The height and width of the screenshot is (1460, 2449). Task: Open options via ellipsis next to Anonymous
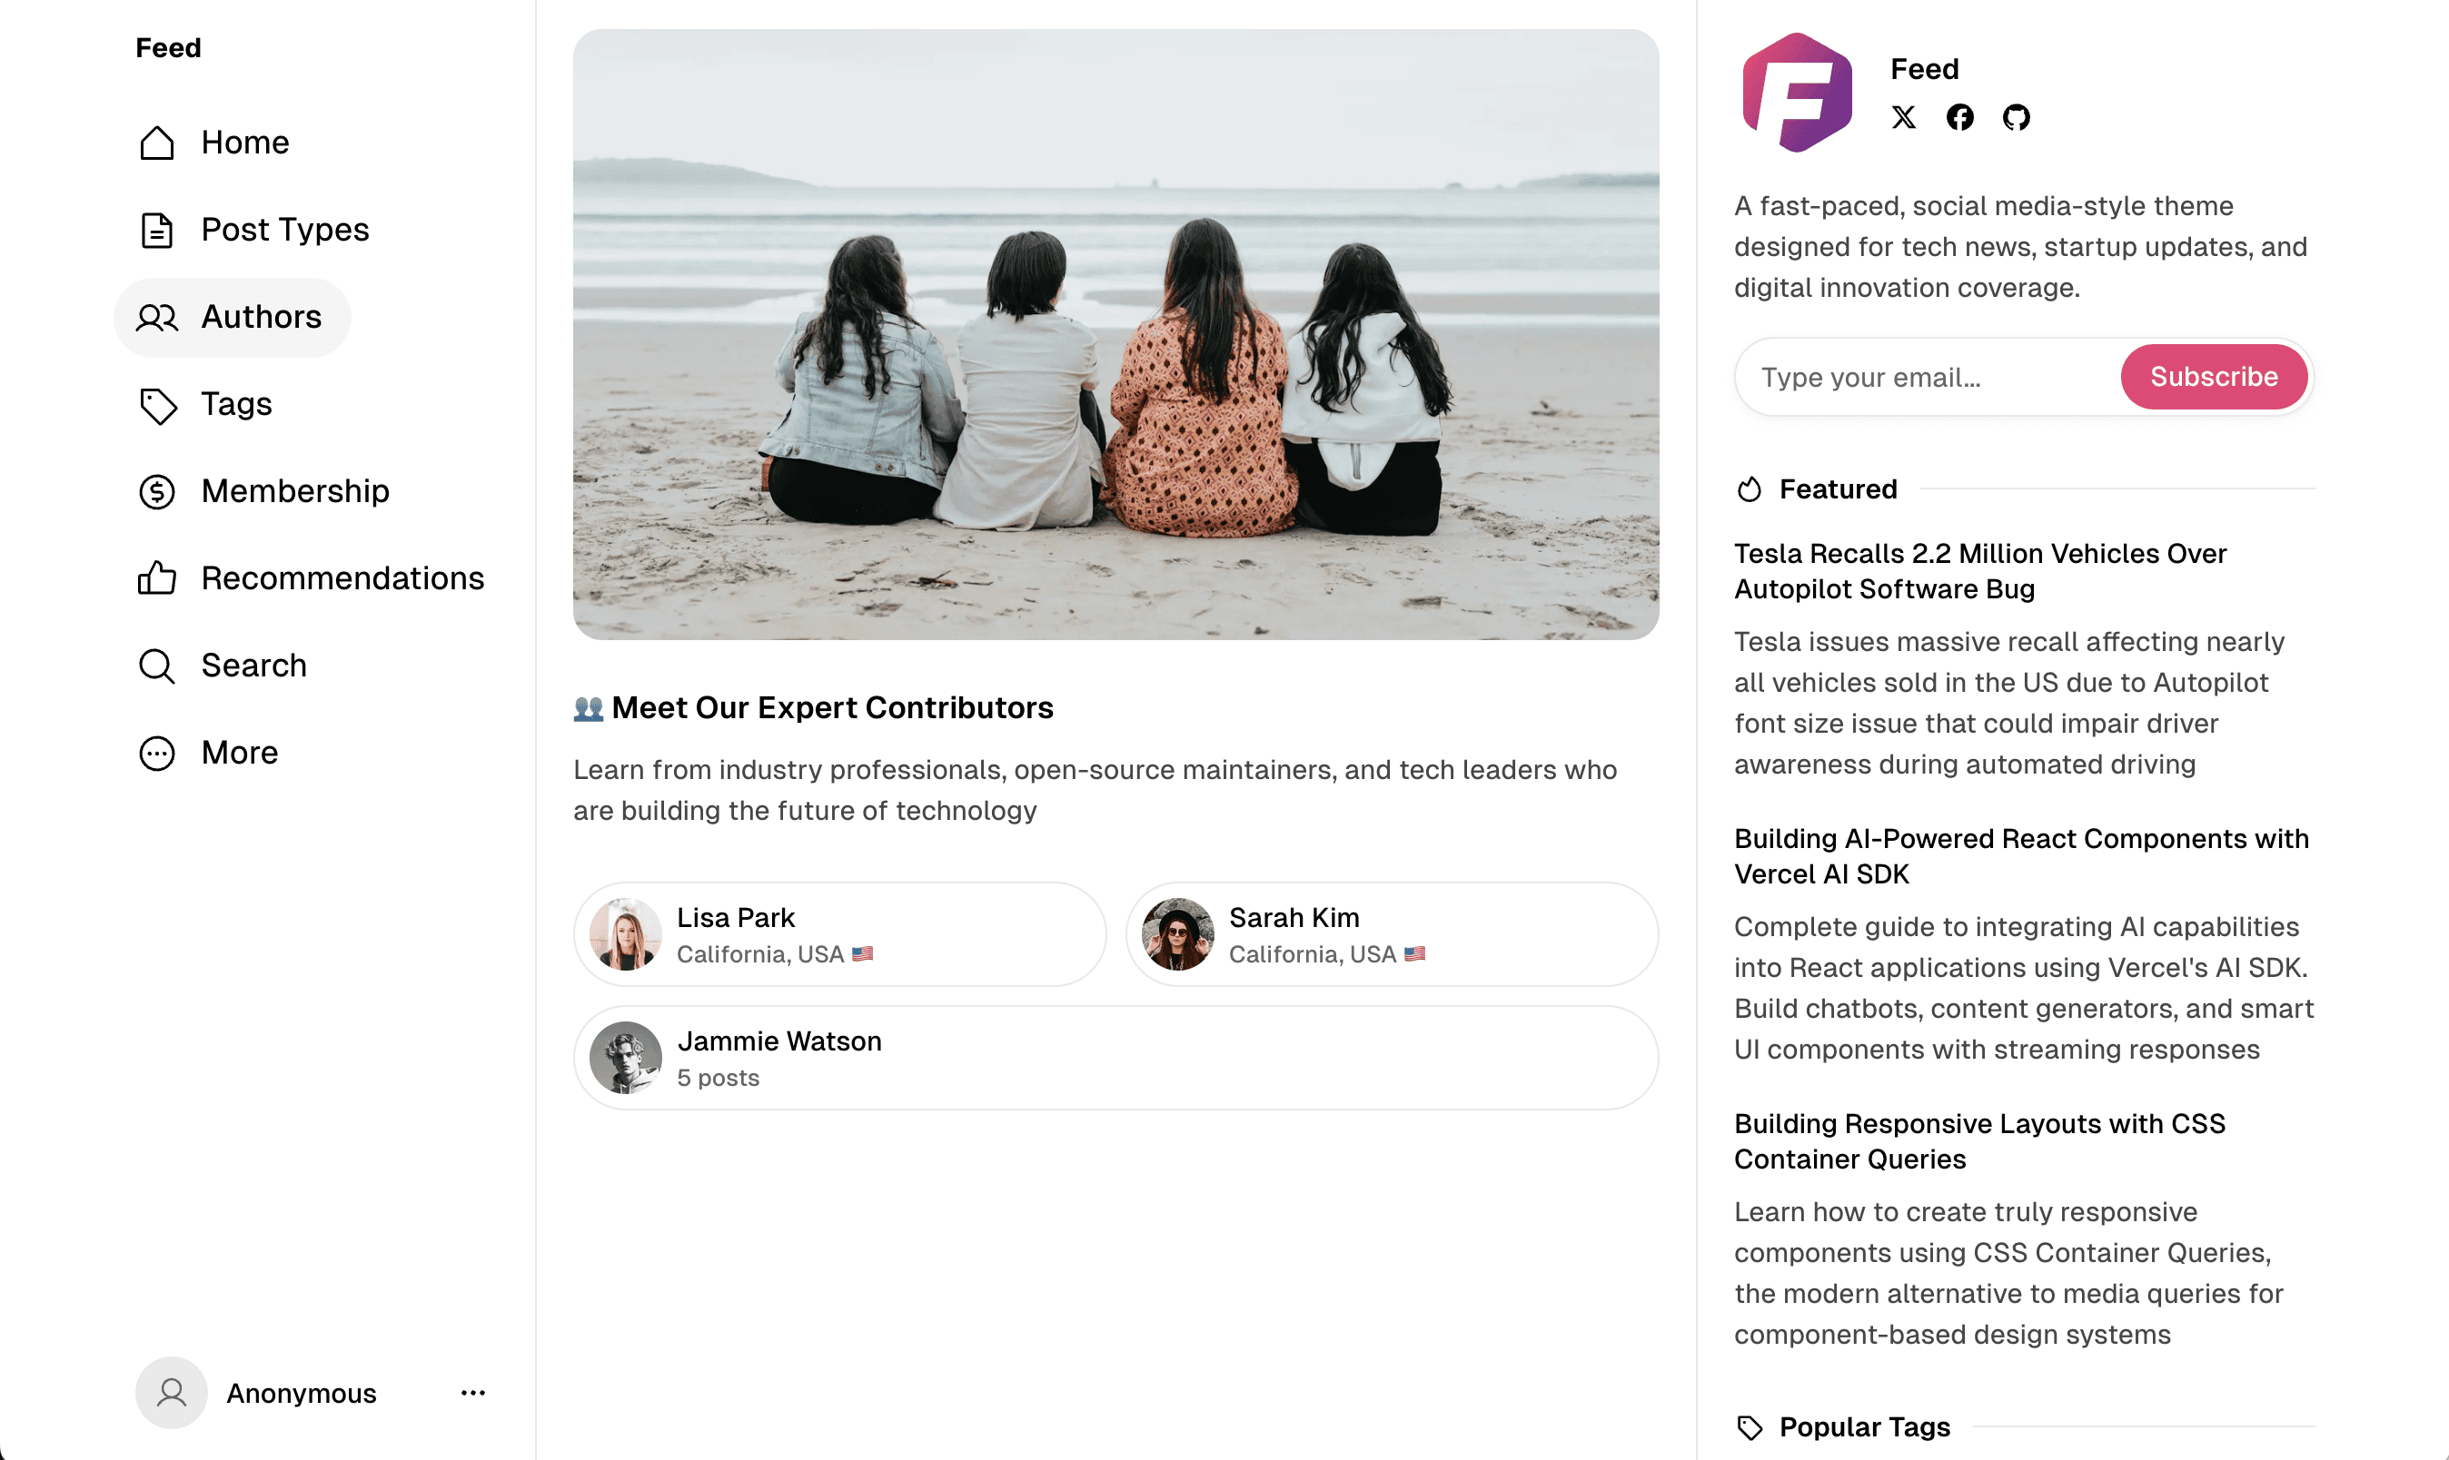[472, 1392]
